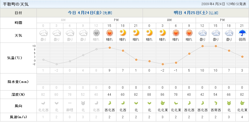
Task: Click humidity value 88
Action: pyautogui.click(x=149, y=95)
